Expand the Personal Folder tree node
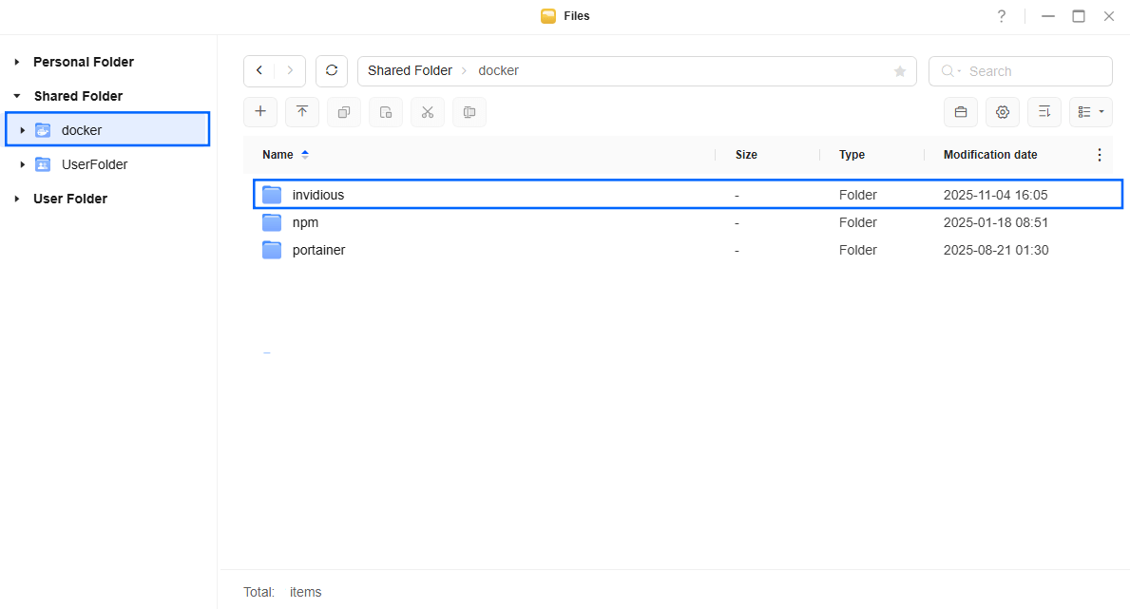Viewport: 1130px width, 609px height. 16,62
